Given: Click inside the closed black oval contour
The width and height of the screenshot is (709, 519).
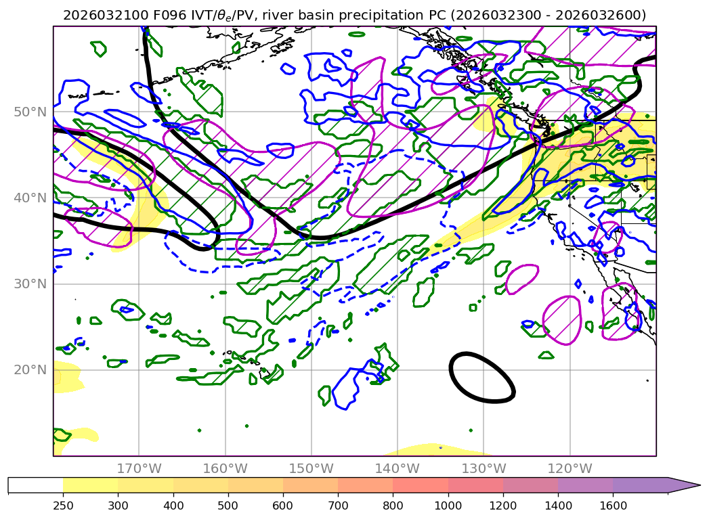Looking at the screenshot, I should [x=482, y=378].
